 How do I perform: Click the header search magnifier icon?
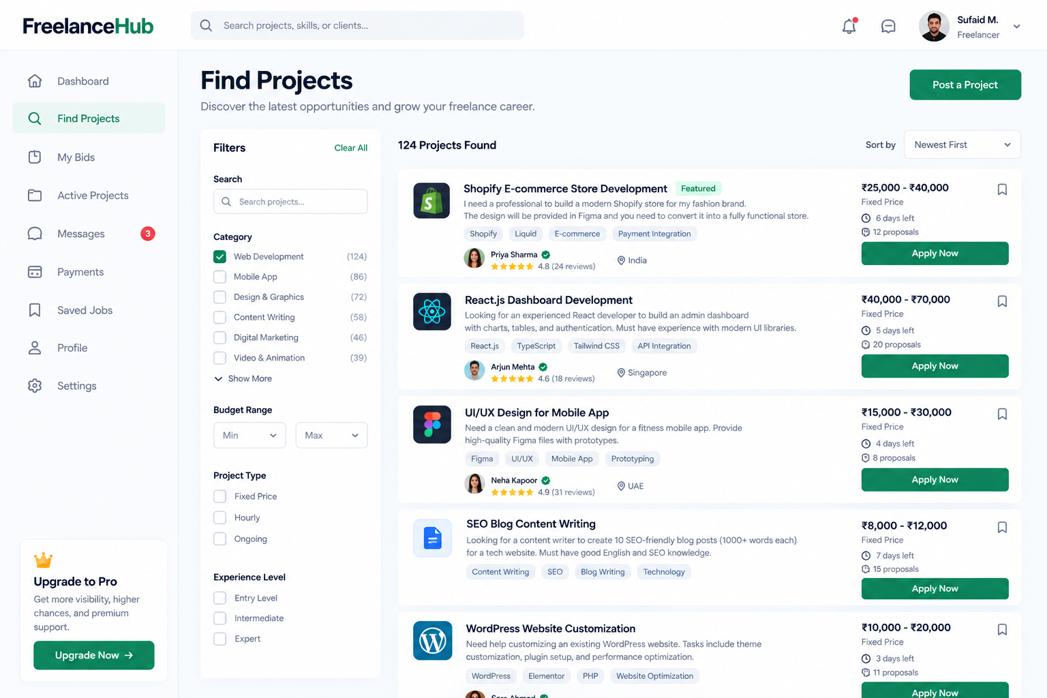point(206,25)
